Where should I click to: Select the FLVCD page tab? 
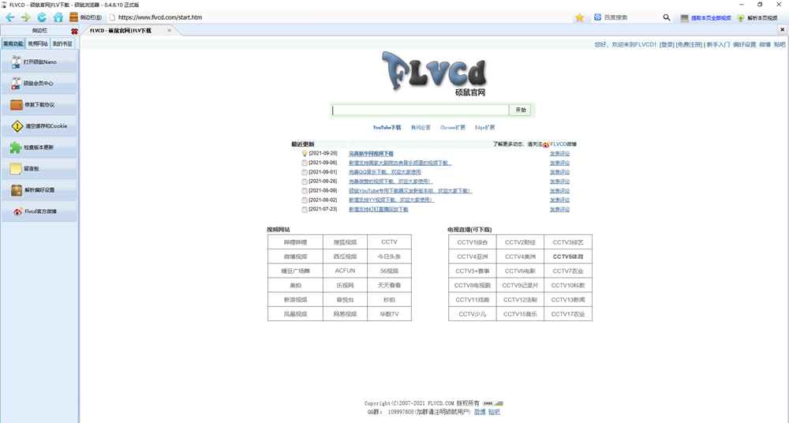(121, 31)
